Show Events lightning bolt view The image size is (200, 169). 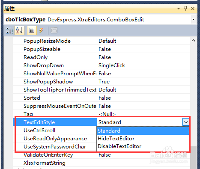(x=42, y=30)
